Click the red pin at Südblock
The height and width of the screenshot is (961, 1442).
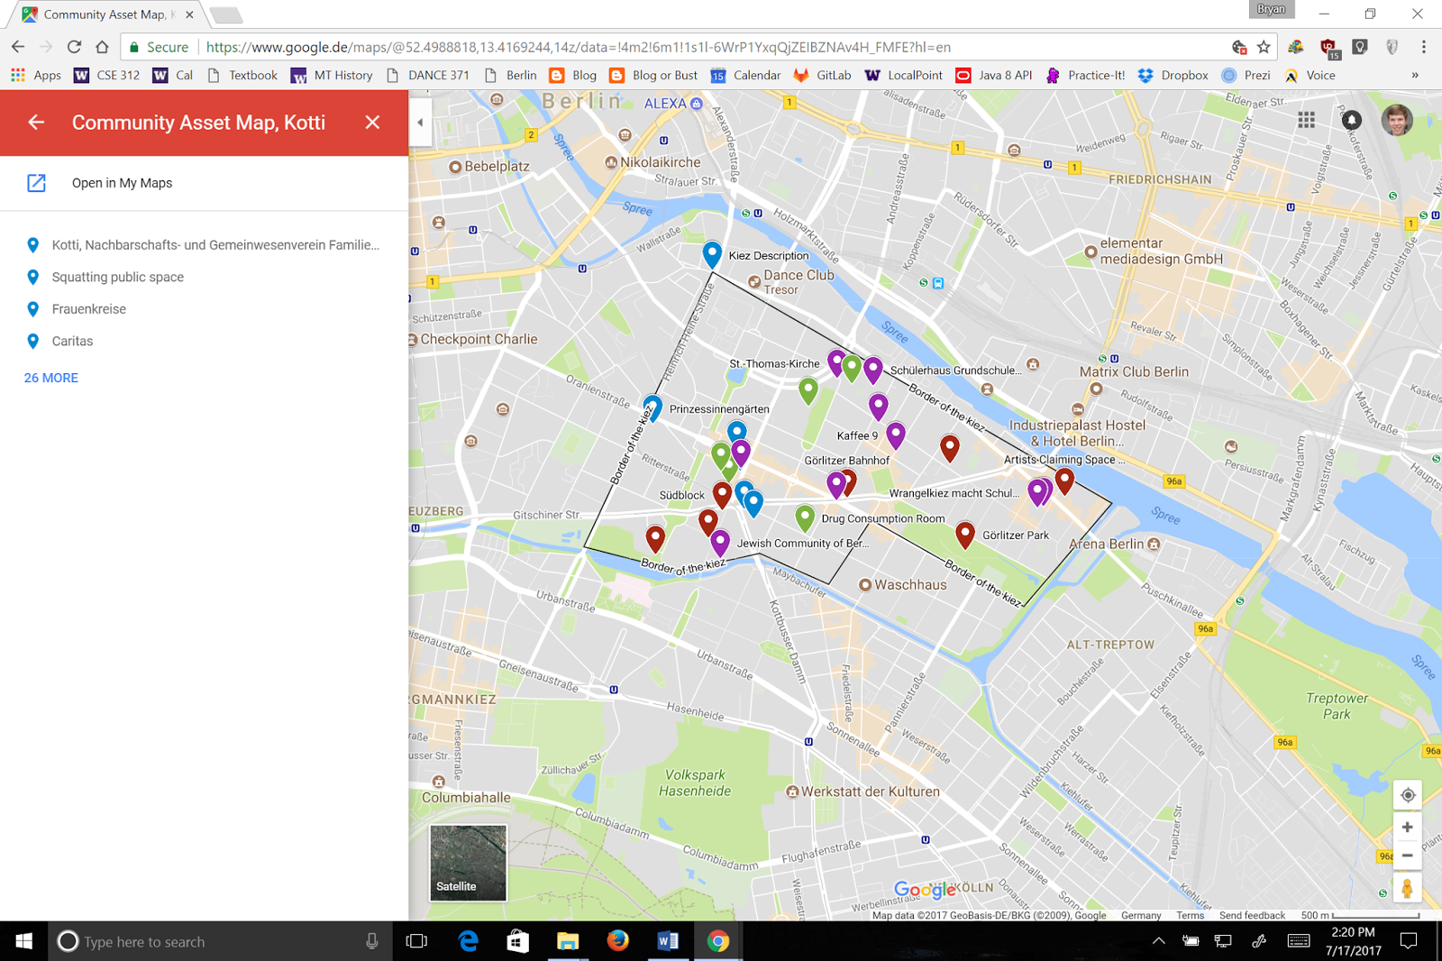tap(722, 493)
